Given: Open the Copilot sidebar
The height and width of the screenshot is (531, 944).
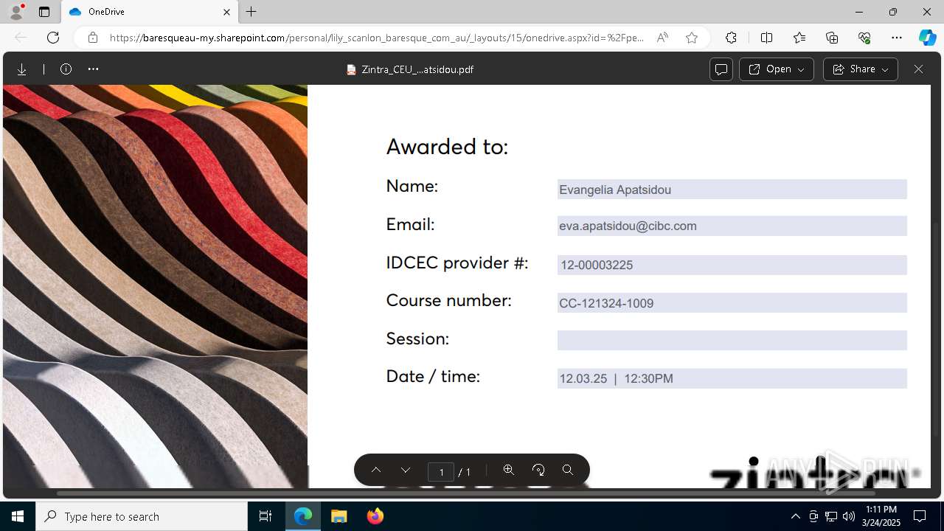Looking at the screenshot, I should (927, 38).
